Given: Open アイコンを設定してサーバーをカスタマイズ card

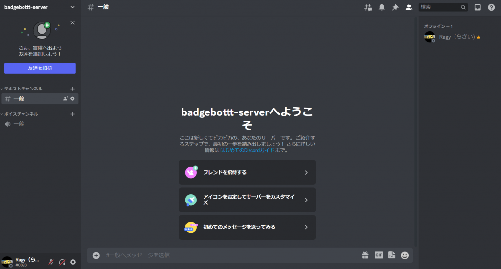Looking at the screenshot, I should coord(247,200).
